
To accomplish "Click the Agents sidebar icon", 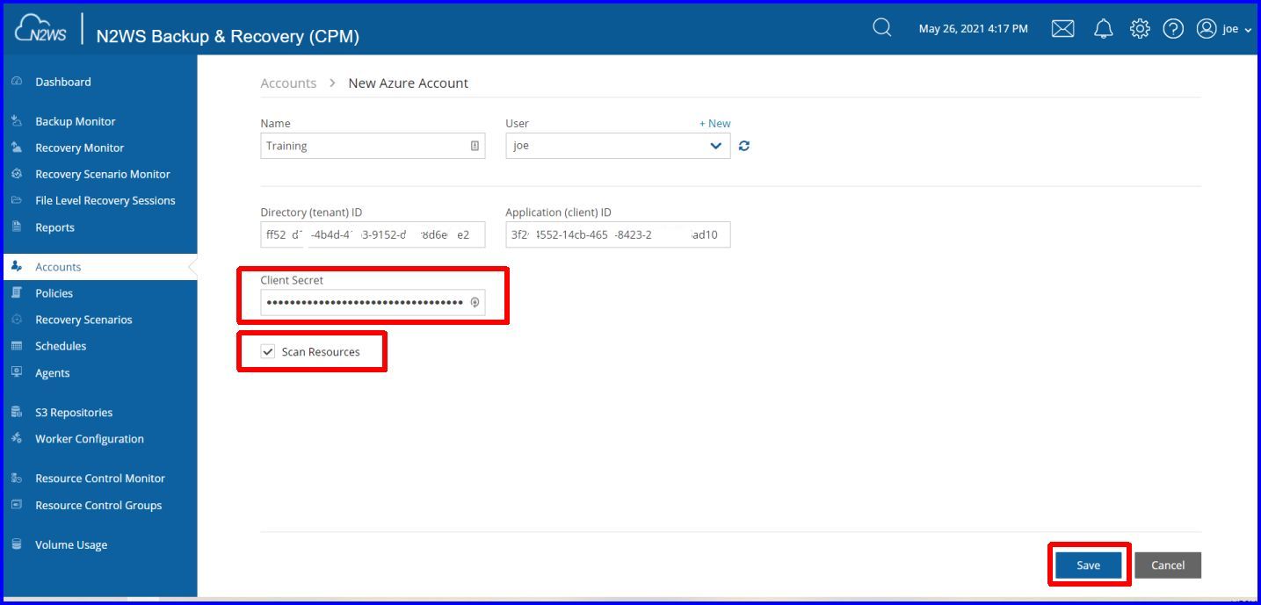I will [x=17, y=372].
